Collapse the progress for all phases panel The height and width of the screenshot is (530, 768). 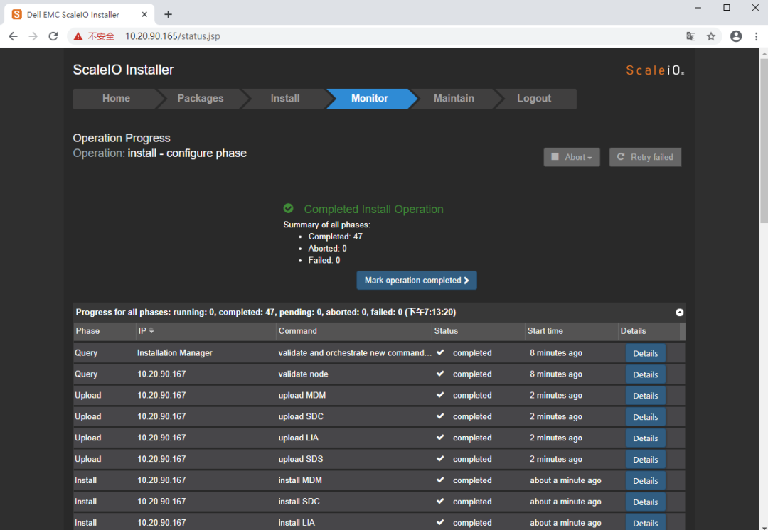click(679, 312)
